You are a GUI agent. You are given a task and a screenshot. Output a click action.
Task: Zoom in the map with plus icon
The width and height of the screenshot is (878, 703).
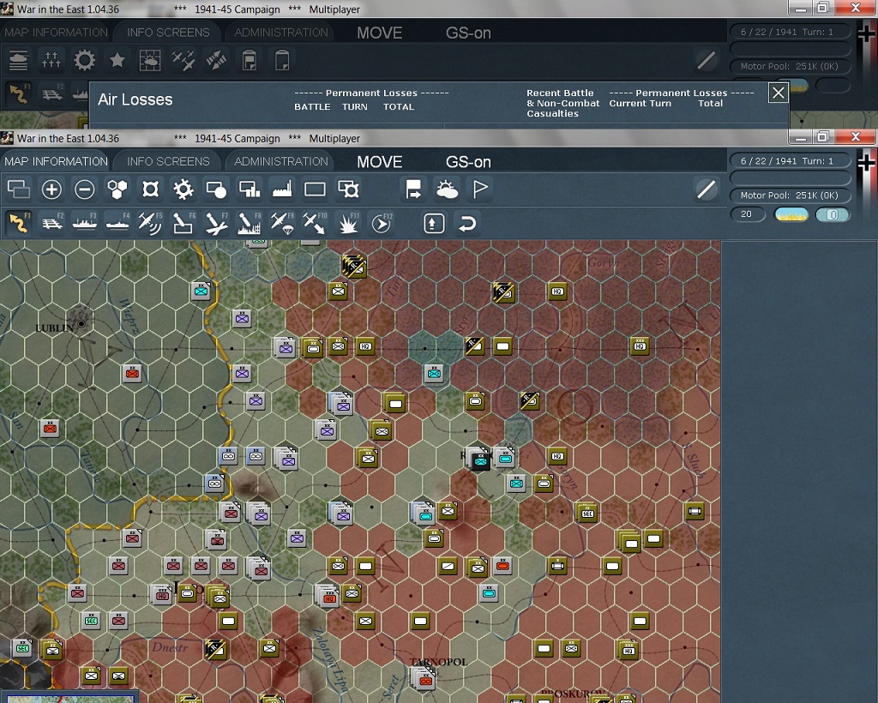(x=51, y=189)
